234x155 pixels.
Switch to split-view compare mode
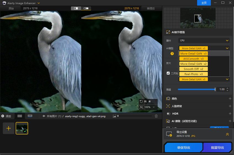point(76,8)
